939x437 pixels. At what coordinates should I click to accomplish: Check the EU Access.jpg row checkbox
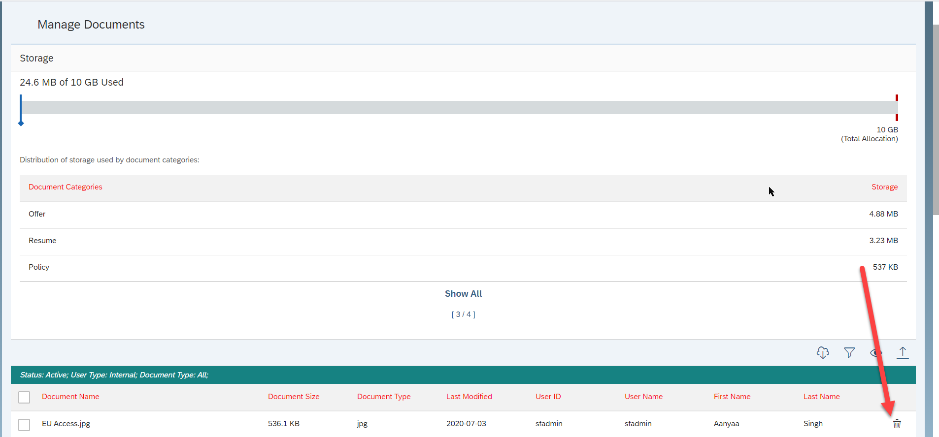pos(24,424)
